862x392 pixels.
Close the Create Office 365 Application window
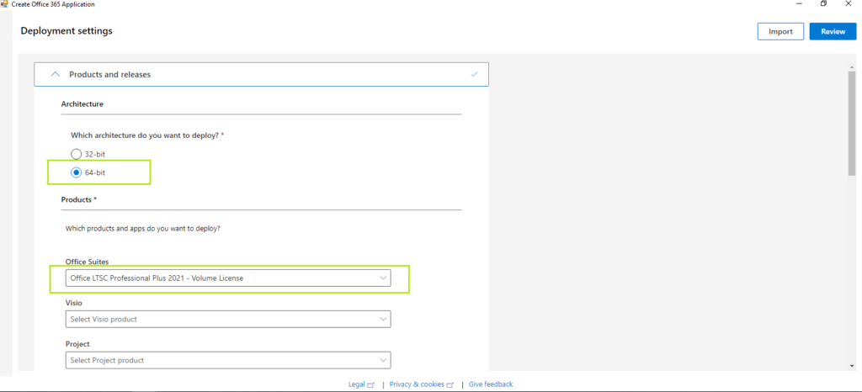click(x=848, y=4)
